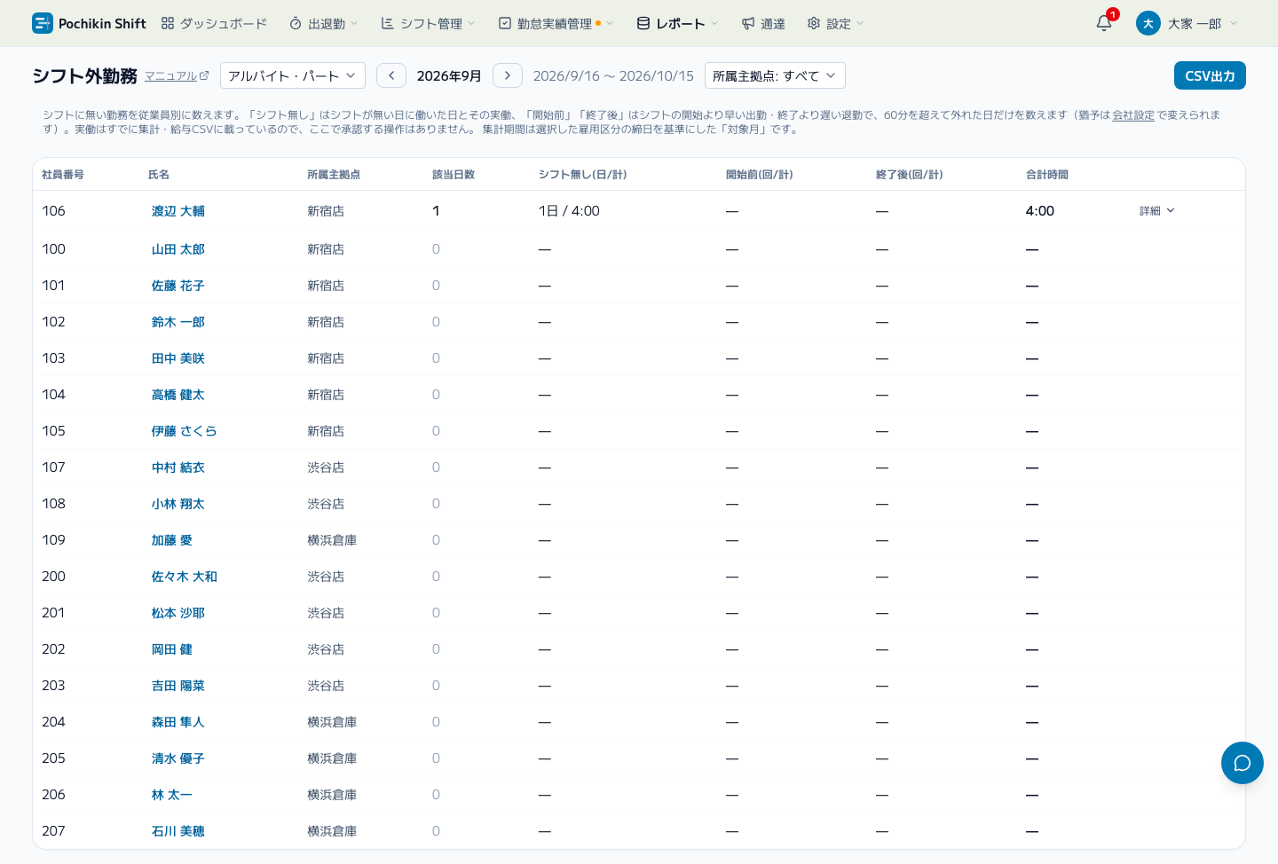Open employee 小林 翔太

[x=178, y=504]
